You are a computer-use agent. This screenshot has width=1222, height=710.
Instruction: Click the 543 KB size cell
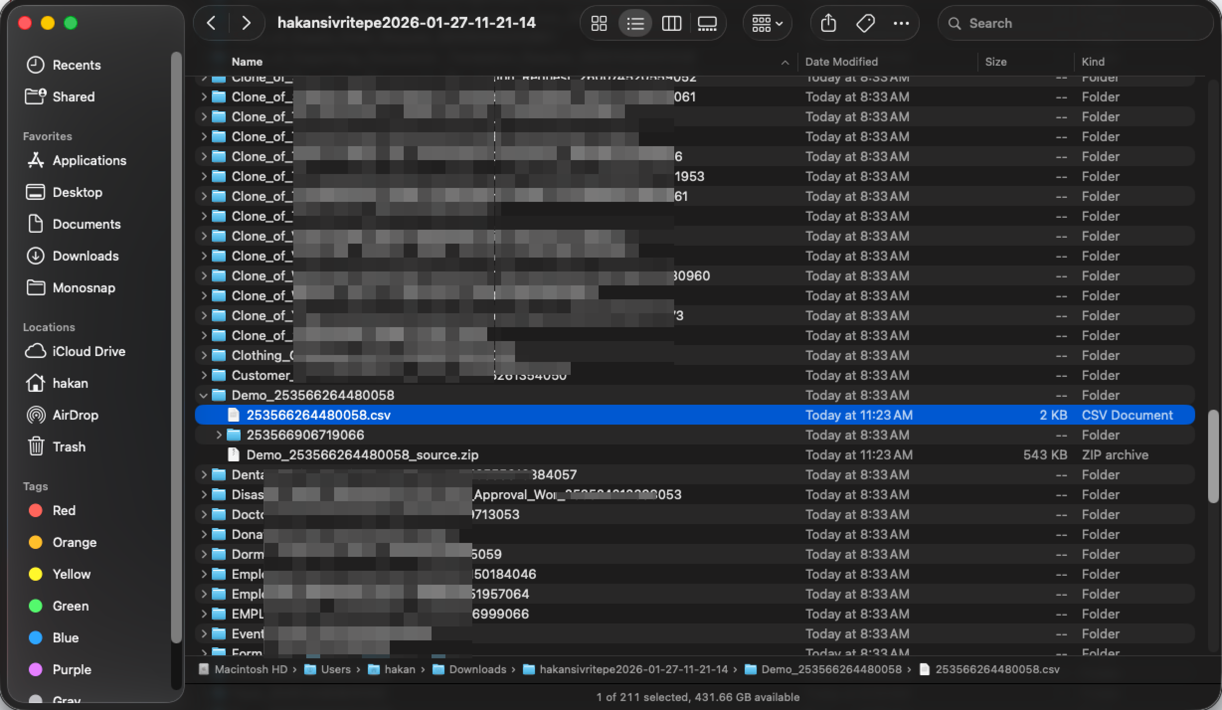[x=1045, y=455]
